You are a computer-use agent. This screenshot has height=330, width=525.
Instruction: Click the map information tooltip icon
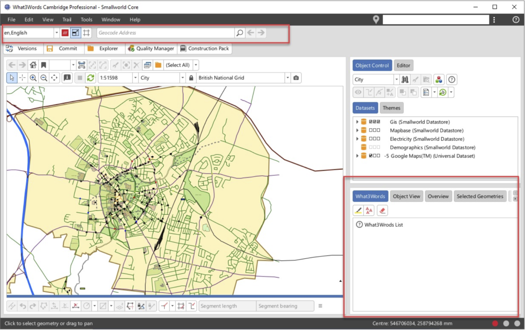pyautogui.click(x=67, y=78)
